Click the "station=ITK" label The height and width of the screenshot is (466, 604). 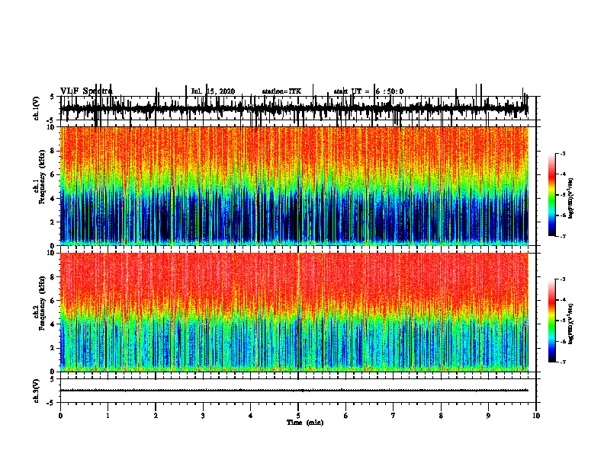281,91
